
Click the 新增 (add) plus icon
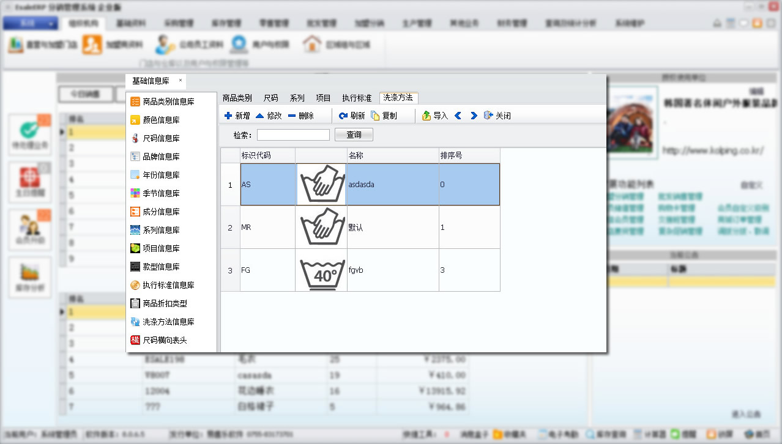click(228, 116)
